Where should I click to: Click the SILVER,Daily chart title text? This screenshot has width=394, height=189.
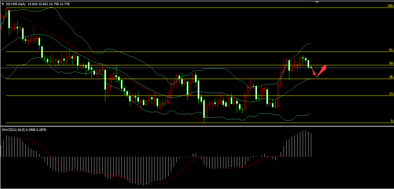(x=15, y=4)
